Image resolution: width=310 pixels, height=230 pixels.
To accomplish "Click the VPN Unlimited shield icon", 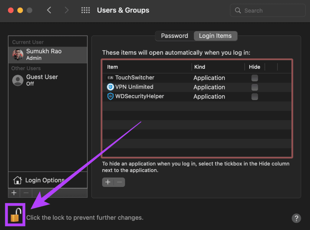I will (110, 87).
